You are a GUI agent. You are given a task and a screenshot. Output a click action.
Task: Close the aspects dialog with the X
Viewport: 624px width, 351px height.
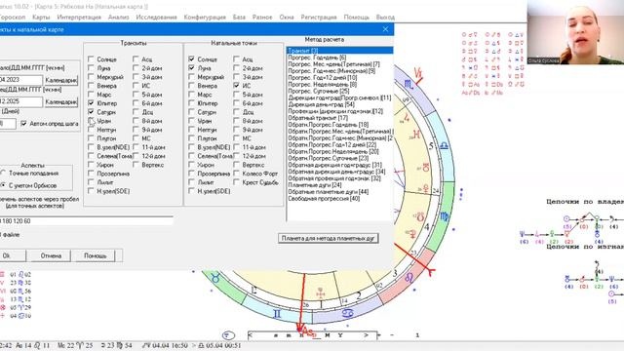(x=385, y=29)
